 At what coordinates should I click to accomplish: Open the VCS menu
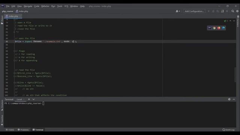click(x=66, y=6)
